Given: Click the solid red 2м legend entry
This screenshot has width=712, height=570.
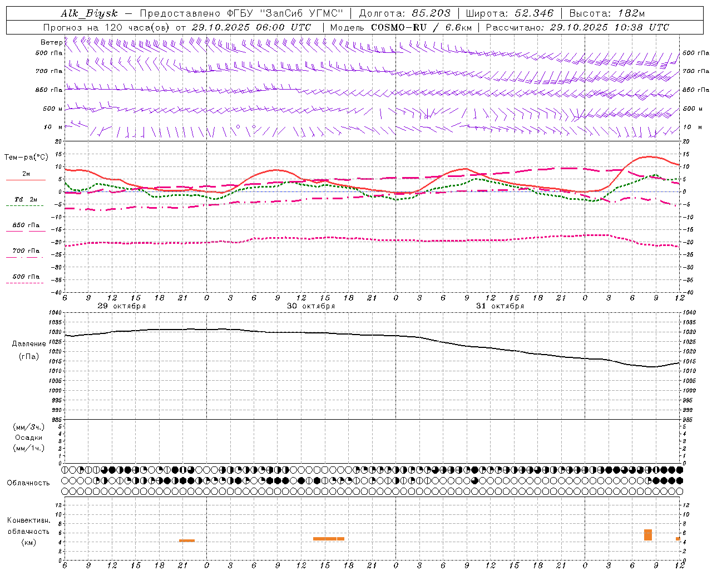Looking at the screenshot, I should [x=26, y=176].
